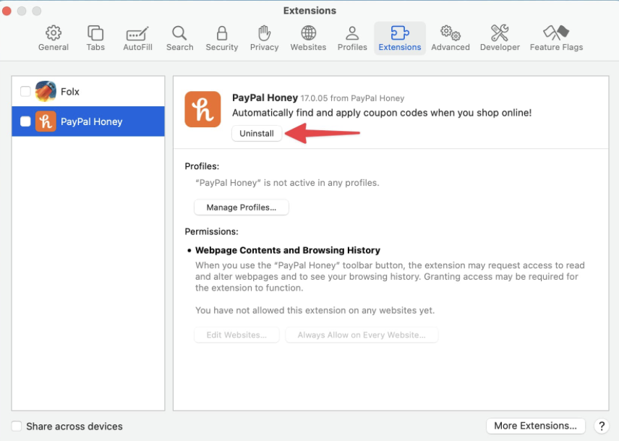Viewport: 619px width, 441px height.
Task: Enable the PayPal Honey extension checkbox
Action: point(25,121)
